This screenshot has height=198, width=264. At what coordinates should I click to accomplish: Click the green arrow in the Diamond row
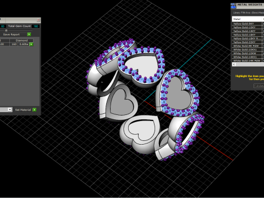pyautogui.click(x=31, y=44)
